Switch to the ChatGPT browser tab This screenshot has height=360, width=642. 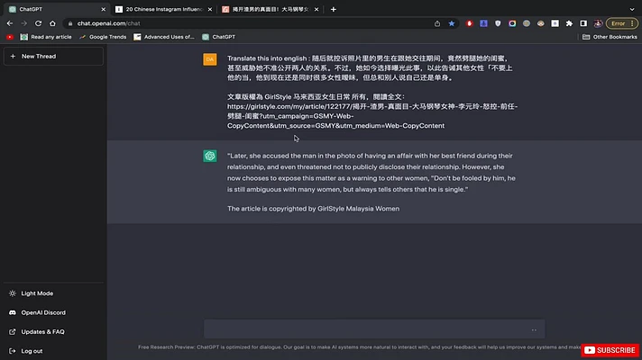coord(55,9)
